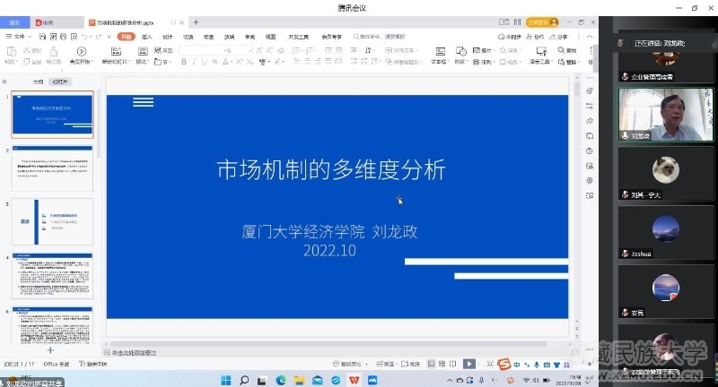Click the New Slide icon
This screenshot has width=718, height=387.
(x=117, y=51)
